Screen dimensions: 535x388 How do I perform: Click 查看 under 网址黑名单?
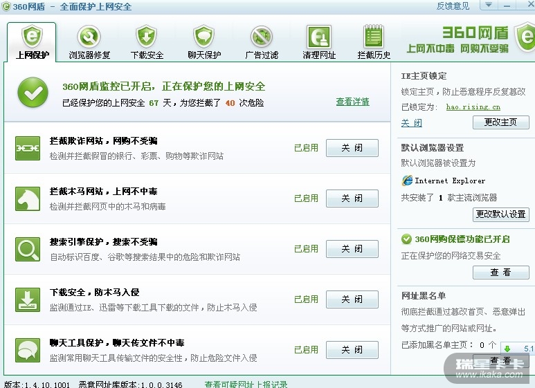pyautogui.click(x=501, y=361)
